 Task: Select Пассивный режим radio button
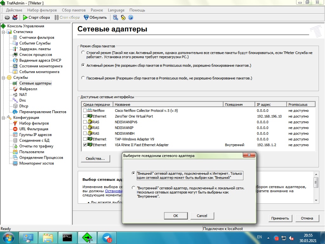click(83, 78)
